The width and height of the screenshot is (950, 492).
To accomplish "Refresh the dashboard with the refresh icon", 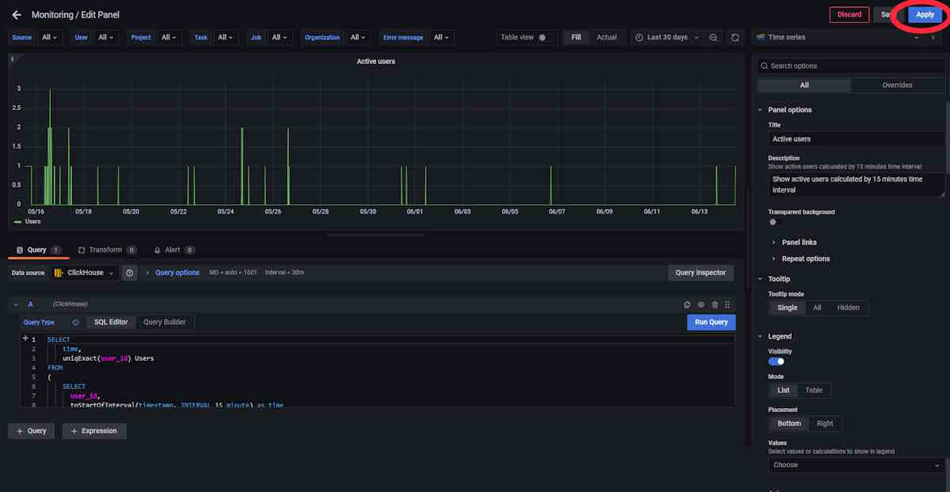I will point(735,37).
